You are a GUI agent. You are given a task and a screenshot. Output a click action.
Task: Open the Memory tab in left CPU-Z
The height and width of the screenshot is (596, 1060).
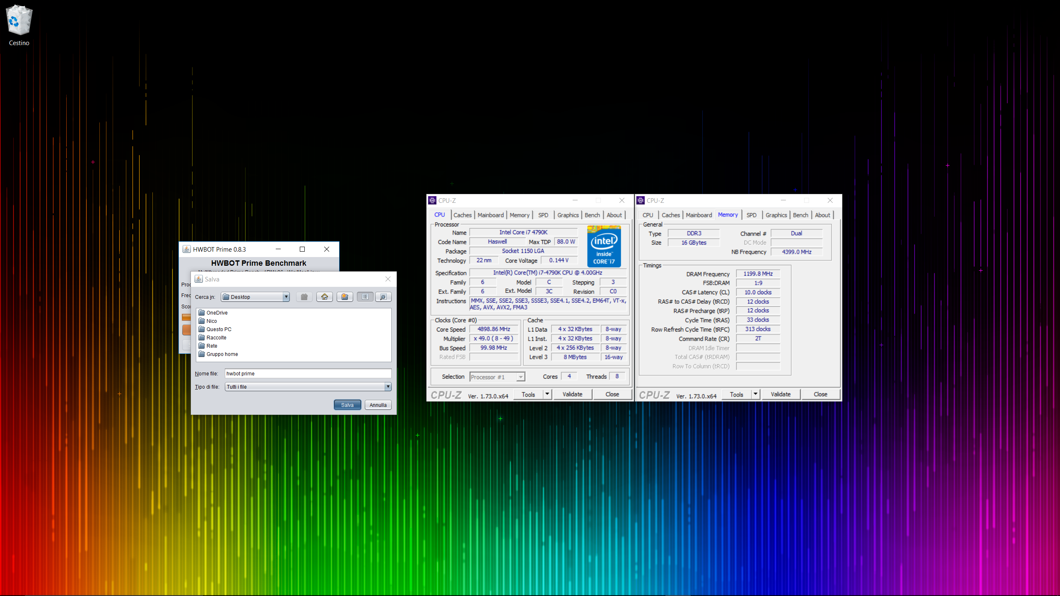pyautogui.click(x=519, y=215)
